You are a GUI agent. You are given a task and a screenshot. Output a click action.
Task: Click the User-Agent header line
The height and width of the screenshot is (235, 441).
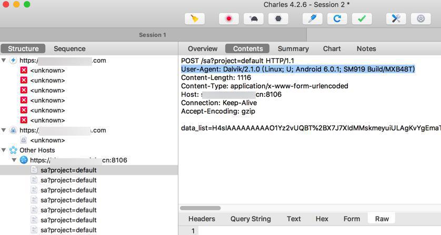(298, 69)
